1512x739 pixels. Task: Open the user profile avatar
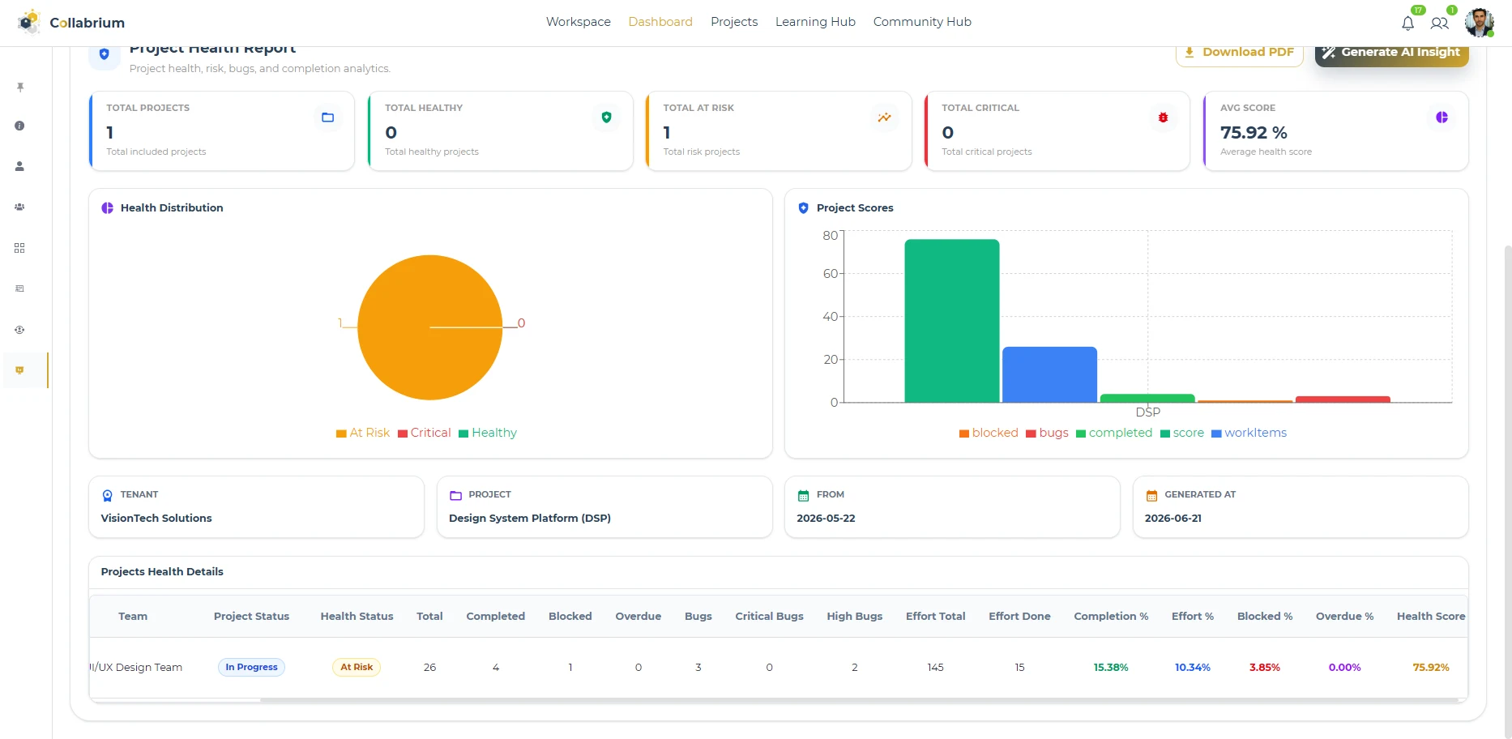(1480, 23)
